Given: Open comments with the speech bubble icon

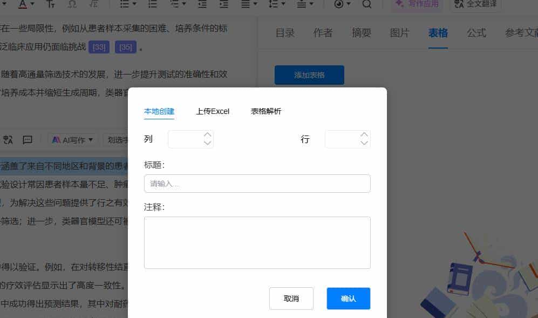Looking at the screenshot, I should [26, 139].
